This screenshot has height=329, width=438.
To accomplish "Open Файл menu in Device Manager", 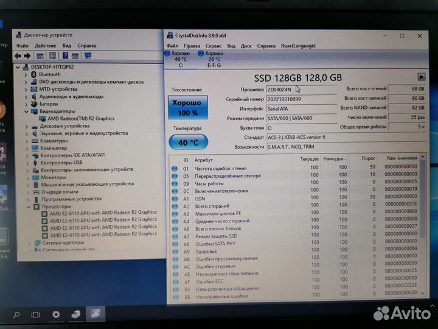I will tap(23, 46).
